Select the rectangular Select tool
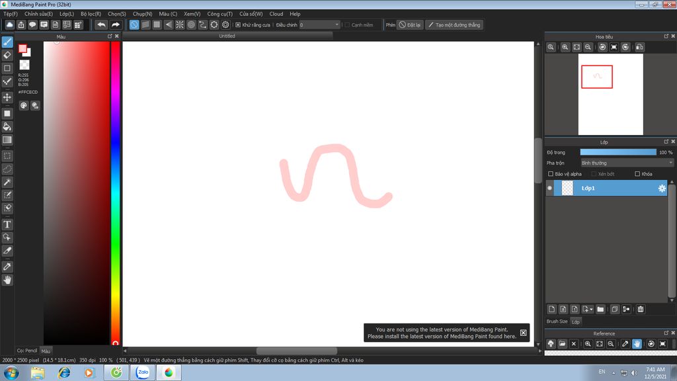The height and width of the screenshot is (381, 677). point(7,156)
